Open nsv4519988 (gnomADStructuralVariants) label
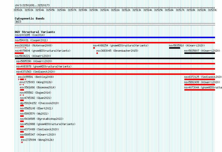 (48, 124)
